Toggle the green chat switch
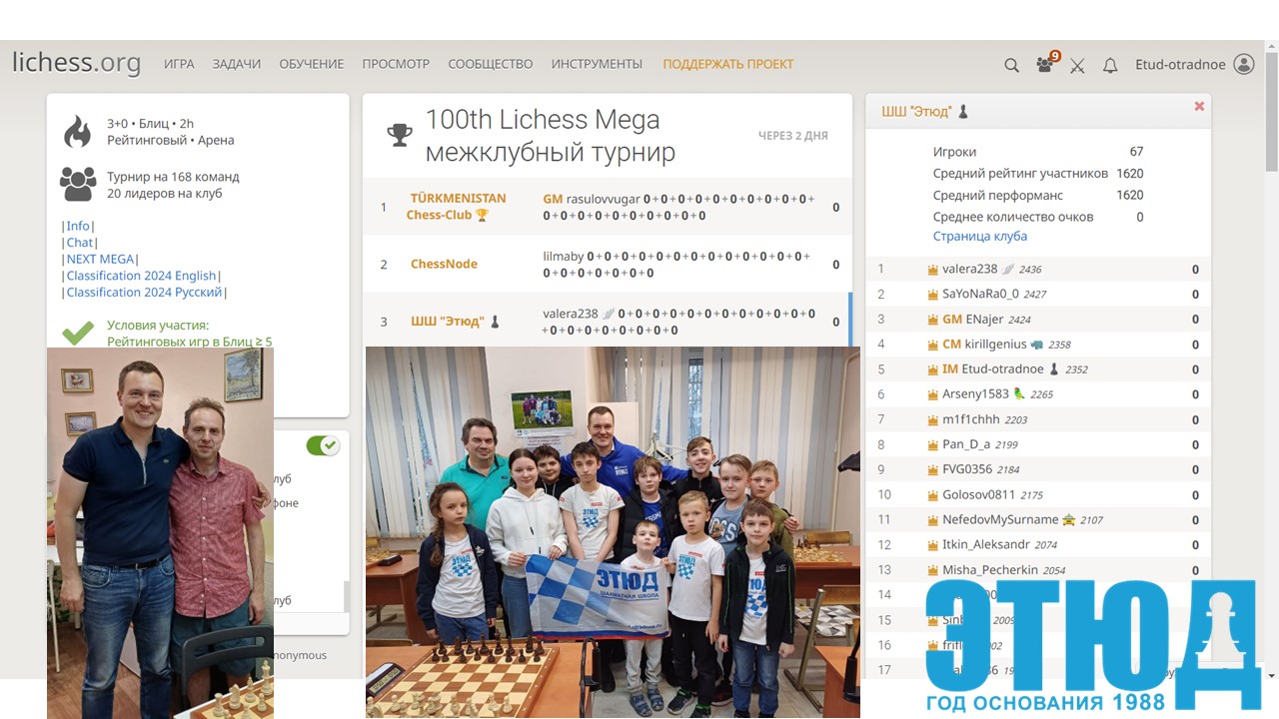 pyautogui.click(x=323, y=445)
